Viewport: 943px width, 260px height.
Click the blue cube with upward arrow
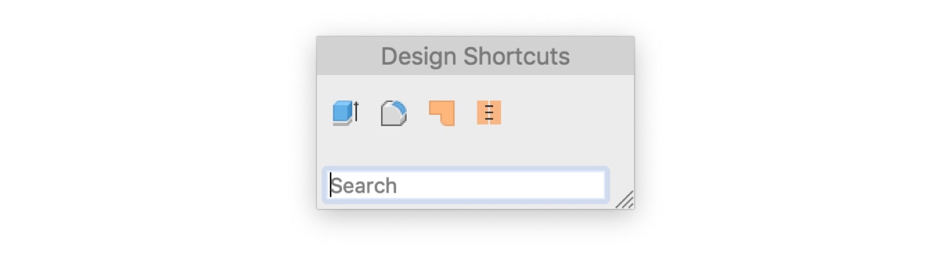346,113
